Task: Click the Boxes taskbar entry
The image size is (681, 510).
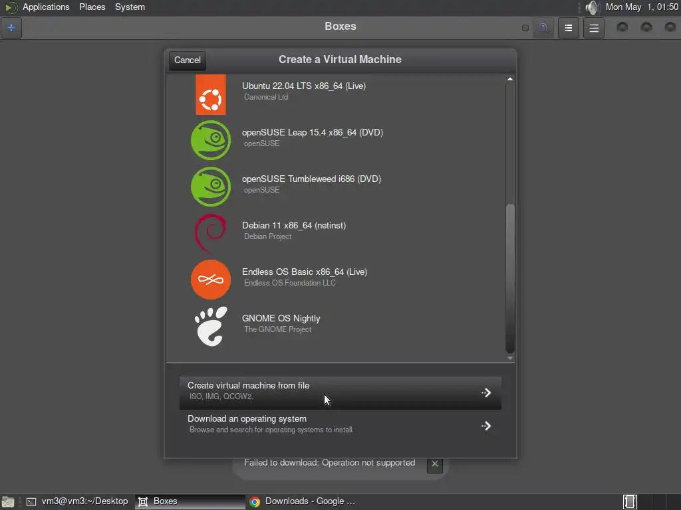Action: (x=190, y=502)
